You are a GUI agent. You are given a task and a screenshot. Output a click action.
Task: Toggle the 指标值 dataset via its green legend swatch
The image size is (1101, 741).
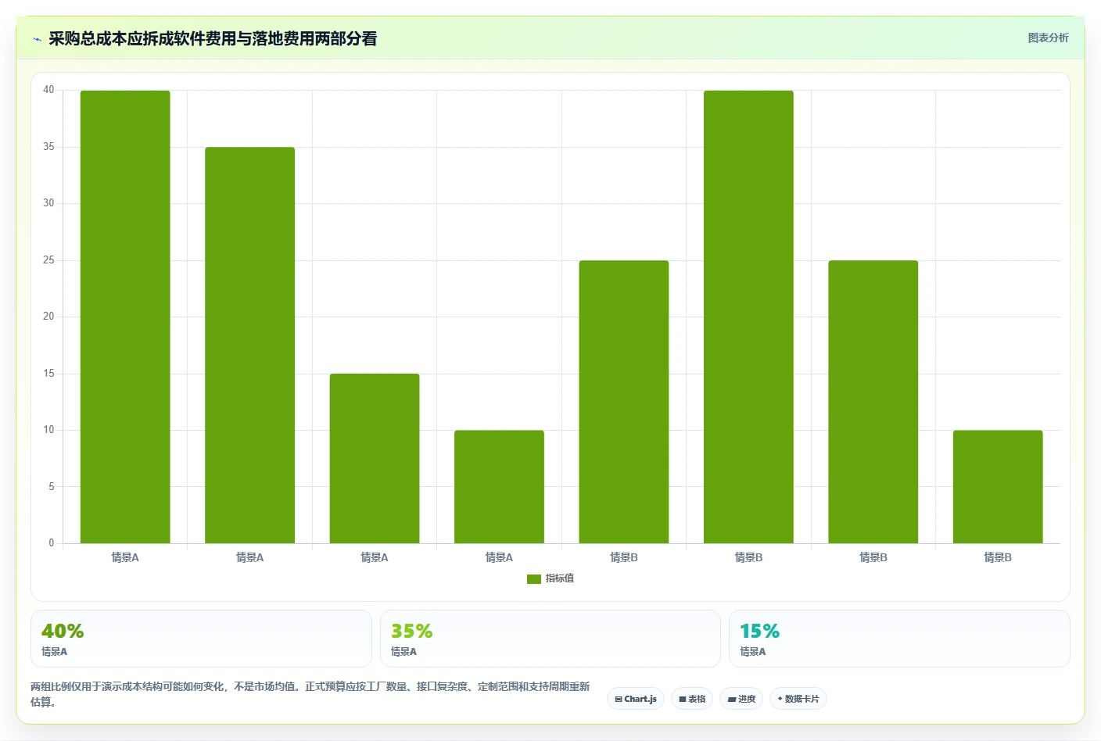534,578
